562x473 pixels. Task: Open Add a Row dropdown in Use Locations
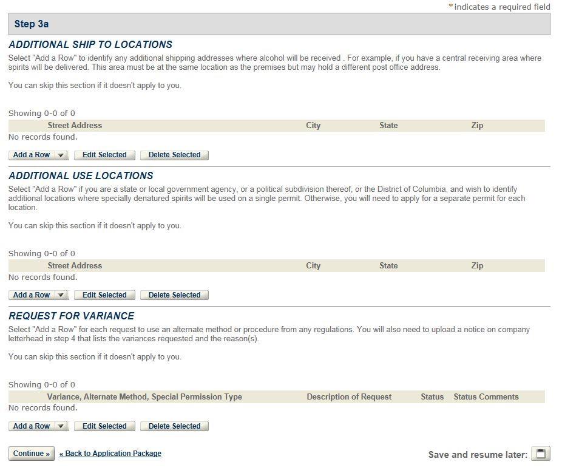[x=61, y=295]
